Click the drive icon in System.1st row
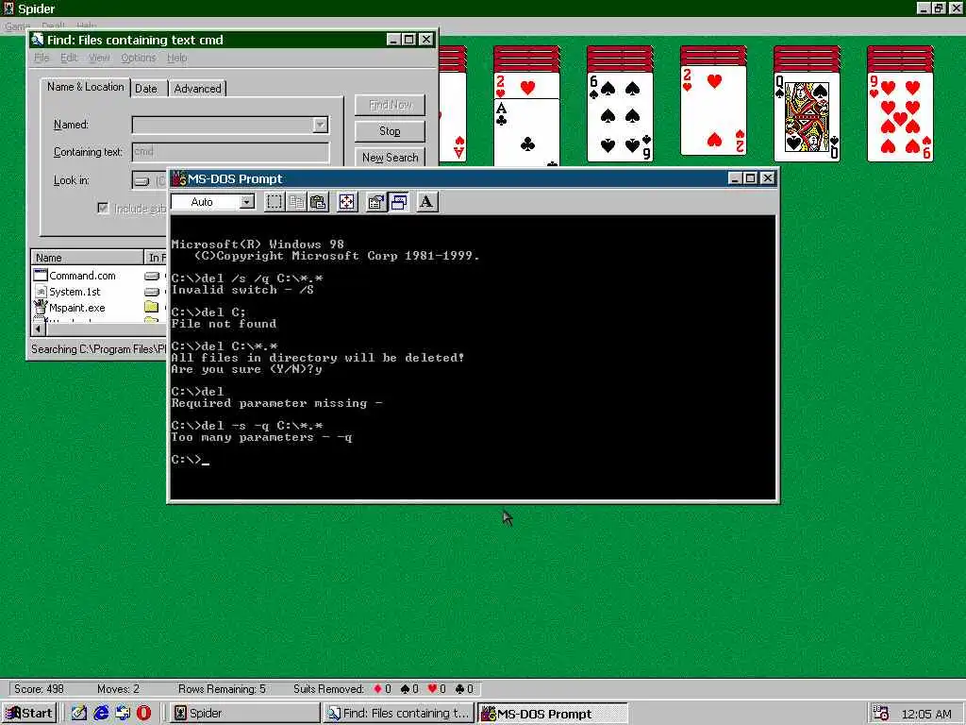The width and height of the screenshot is (966, 725). (152, 292)
